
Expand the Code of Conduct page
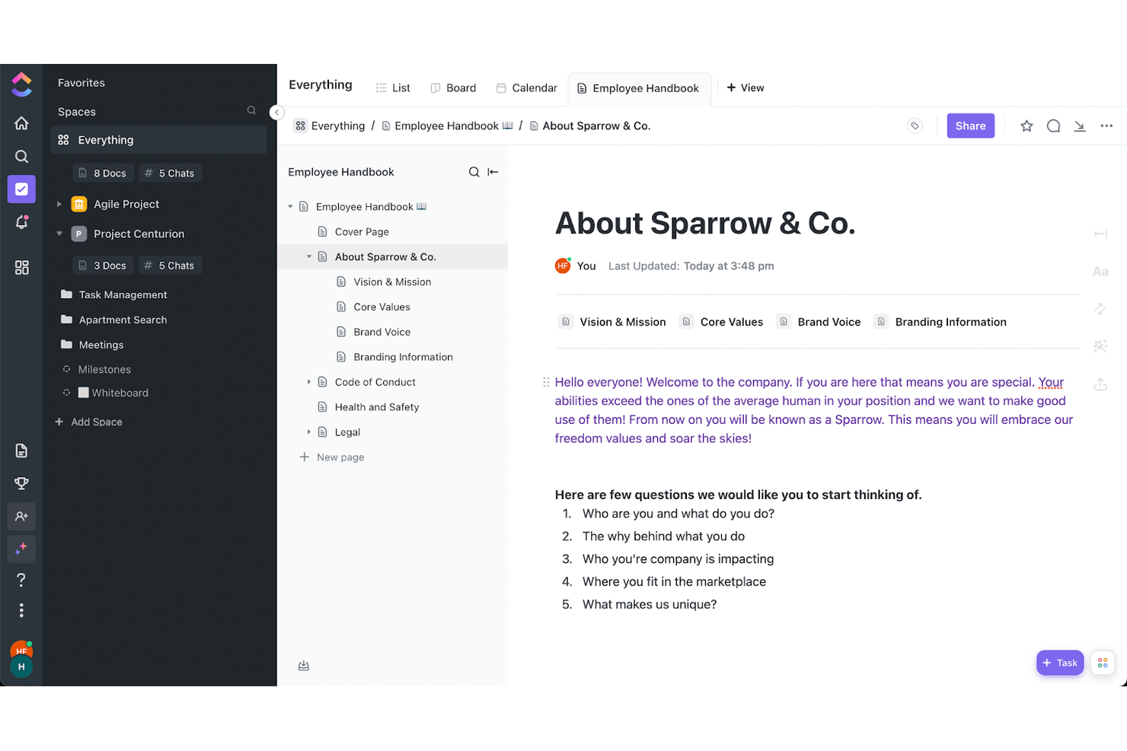point(309,382)
